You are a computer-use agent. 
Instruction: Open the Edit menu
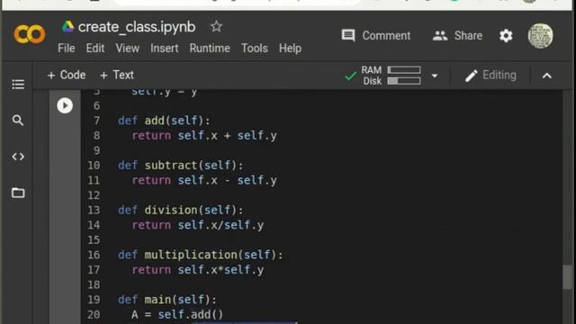[95, 48]
